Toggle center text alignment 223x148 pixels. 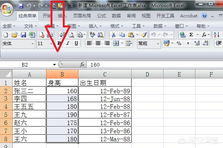pos(98,43)
